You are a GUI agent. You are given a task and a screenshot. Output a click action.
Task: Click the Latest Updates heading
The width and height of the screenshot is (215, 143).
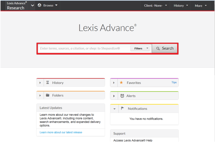[51, 108]
